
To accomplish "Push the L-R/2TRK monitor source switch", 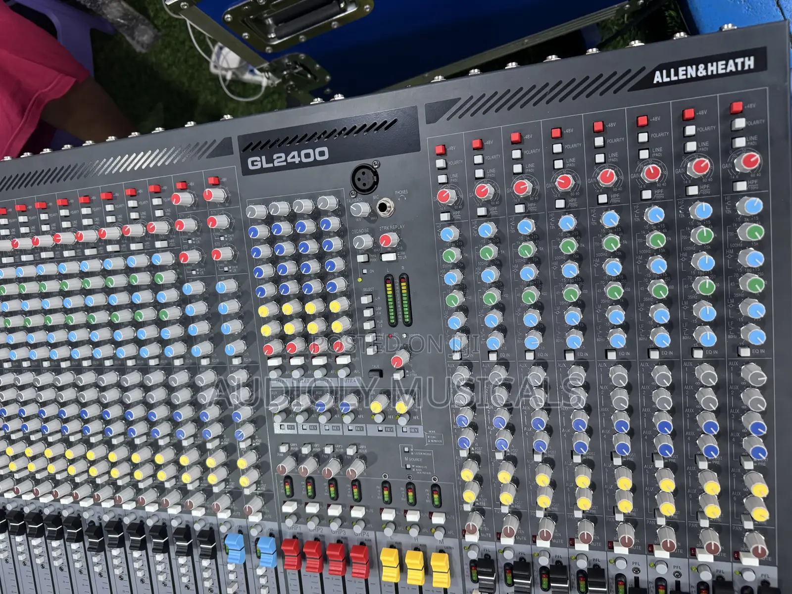I will click(398, 375).
